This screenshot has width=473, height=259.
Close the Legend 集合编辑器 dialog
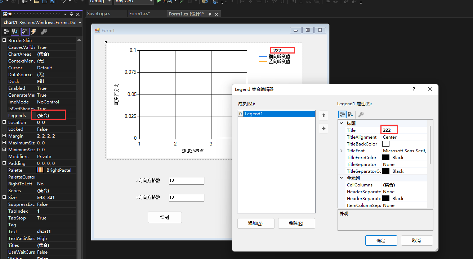[x=430, y=89]
